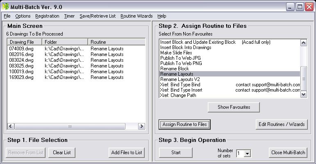This screenshot has height=164, width=316.
Task: Open the Routine Wizards menu
Action: (136, 16)
